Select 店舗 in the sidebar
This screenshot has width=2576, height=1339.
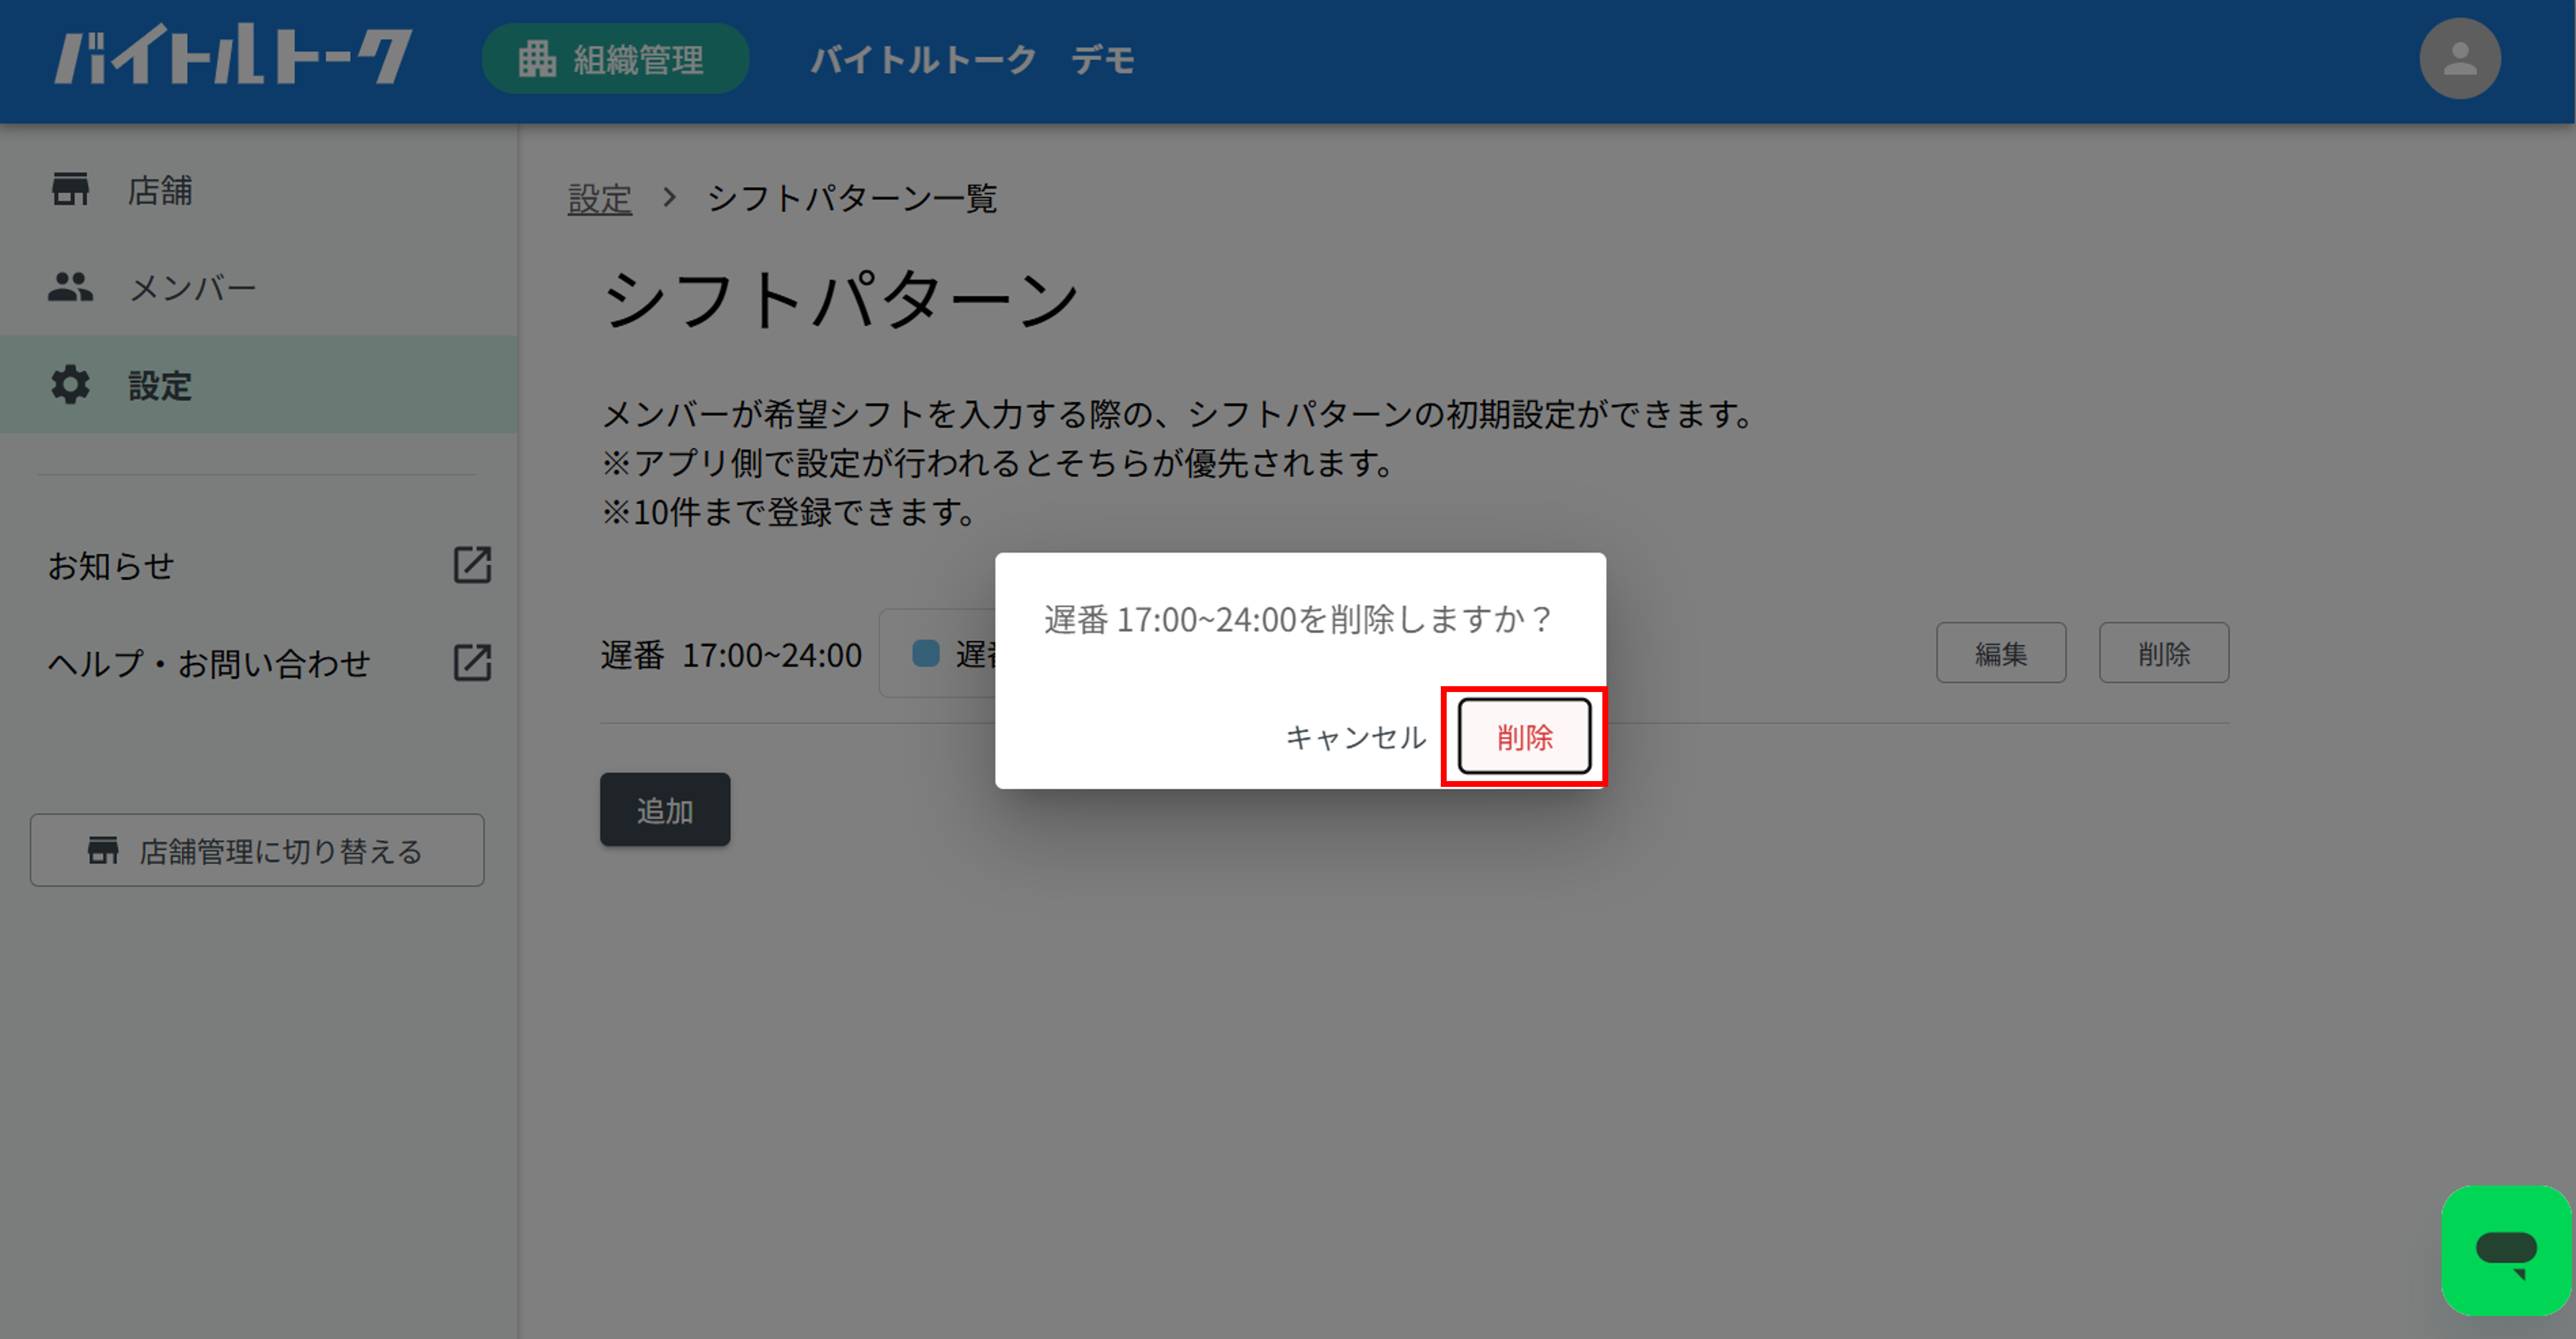tap(258, 189)
